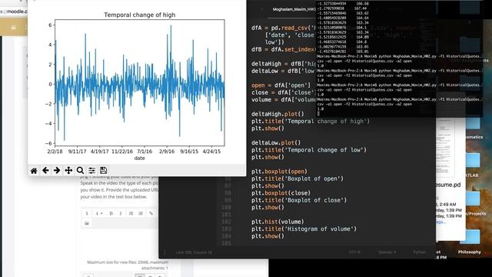Select the Moghadam_Maxim_HW2 editor tab
This screenshot has width=492, height=277.
click(294, 9)
